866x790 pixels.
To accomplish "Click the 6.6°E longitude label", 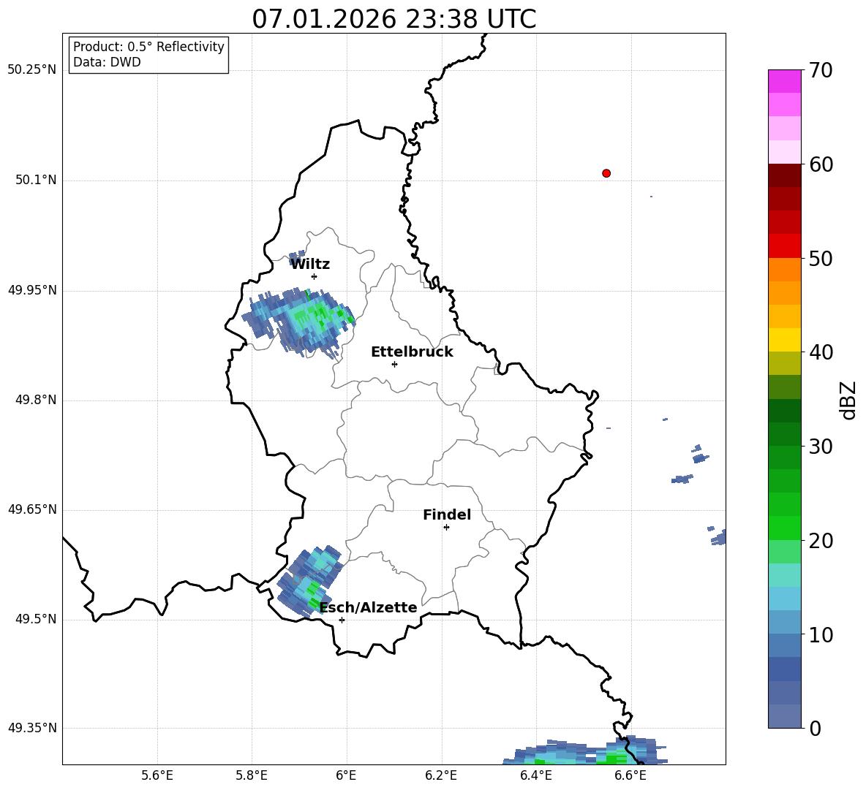I will (x=630, y=776).
